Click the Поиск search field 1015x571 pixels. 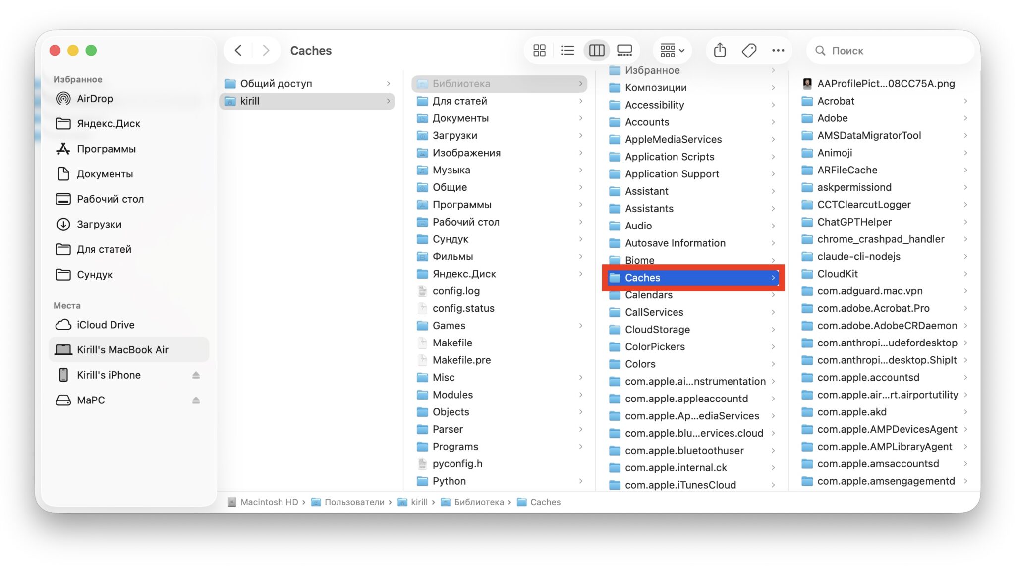coord(891,50)
